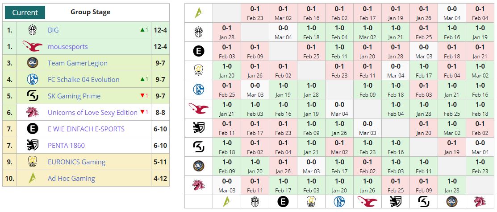Click the Ad Hoc Gaming logo in crosstable header row
This screenshot has width=497, height=212.
click(199, 12)
